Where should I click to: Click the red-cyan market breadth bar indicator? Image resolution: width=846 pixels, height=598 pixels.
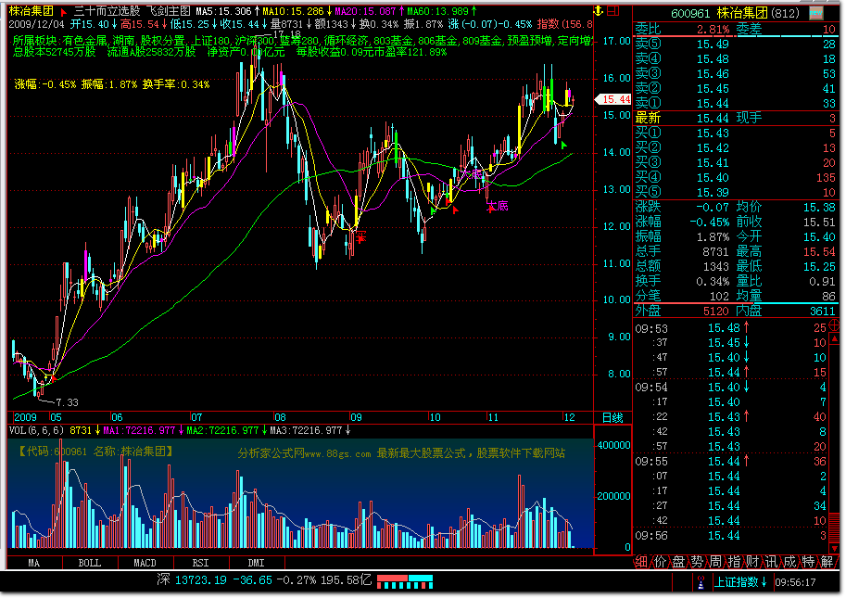405,581
